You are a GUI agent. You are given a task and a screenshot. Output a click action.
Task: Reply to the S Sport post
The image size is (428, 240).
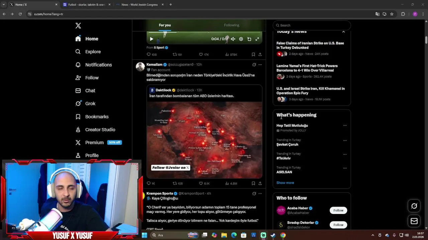point(151,54)
